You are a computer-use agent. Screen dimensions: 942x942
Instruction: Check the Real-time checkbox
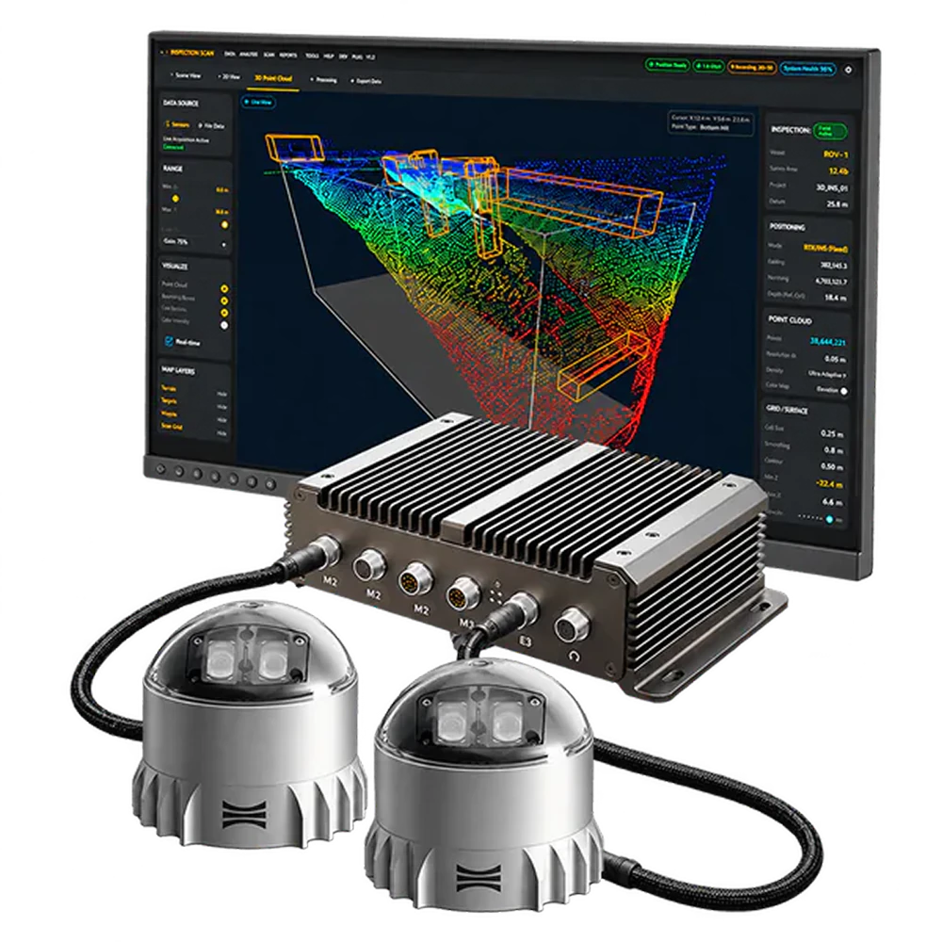point(170,341)
